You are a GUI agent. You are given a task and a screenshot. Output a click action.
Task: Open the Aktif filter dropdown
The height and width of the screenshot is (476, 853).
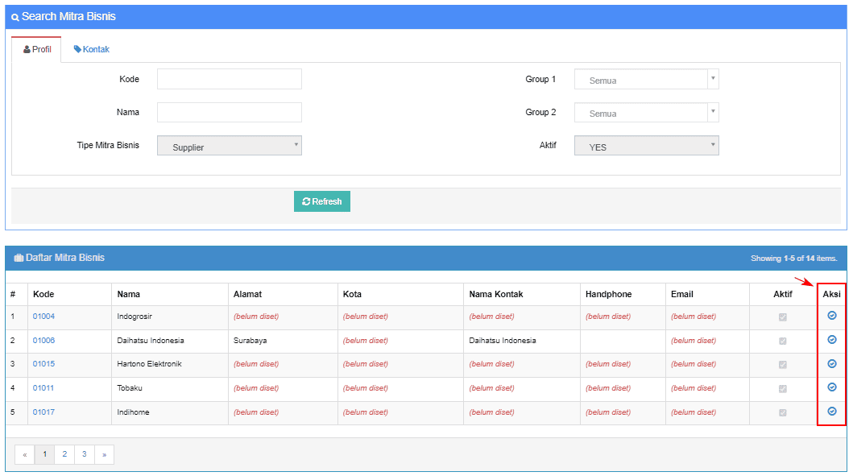(x=646, y=146)
